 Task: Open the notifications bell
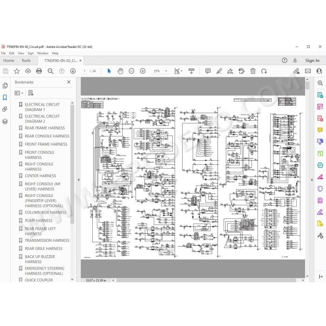tap(295, 61)
